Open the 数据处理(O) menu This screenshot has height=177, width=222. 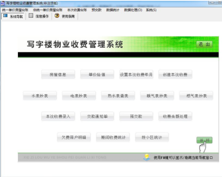[x=133, y=10]
